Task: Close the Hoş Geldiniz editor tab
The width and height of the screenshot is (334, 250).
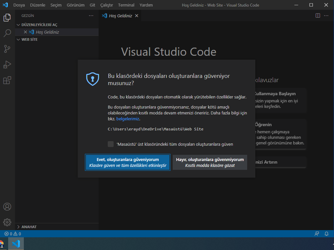Action: tap(136, 16)
